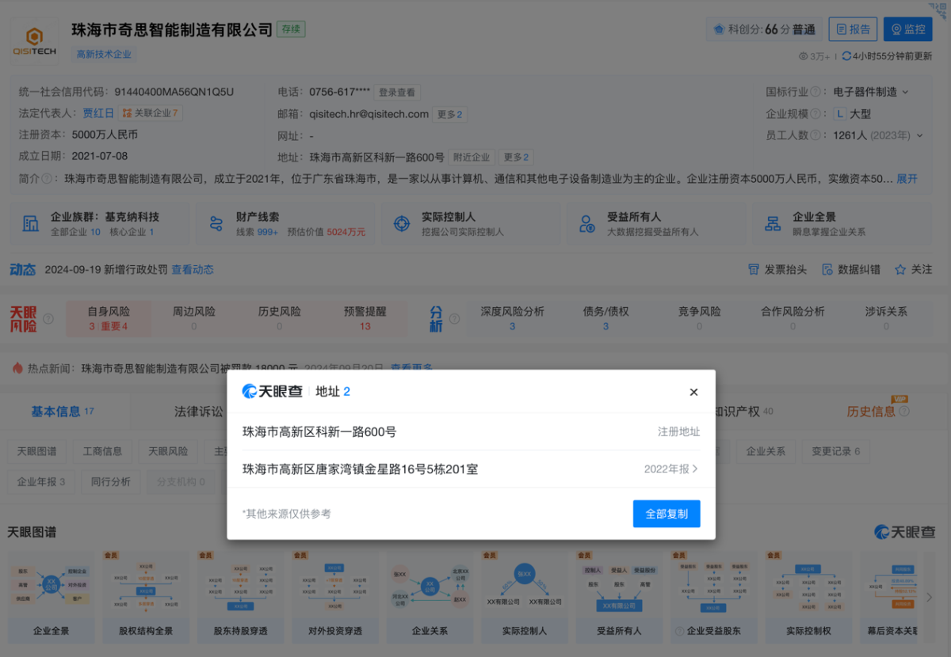Click the 监控 monitor button
The width and height of the screenshot is (951, 657).
pos(908,29)
